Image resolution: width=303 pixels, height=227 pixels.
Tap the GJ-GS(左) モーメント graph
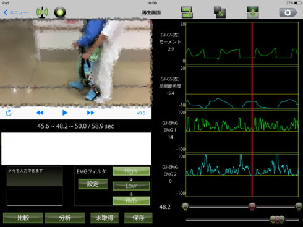pyautogui.click(x=242, y=43)
